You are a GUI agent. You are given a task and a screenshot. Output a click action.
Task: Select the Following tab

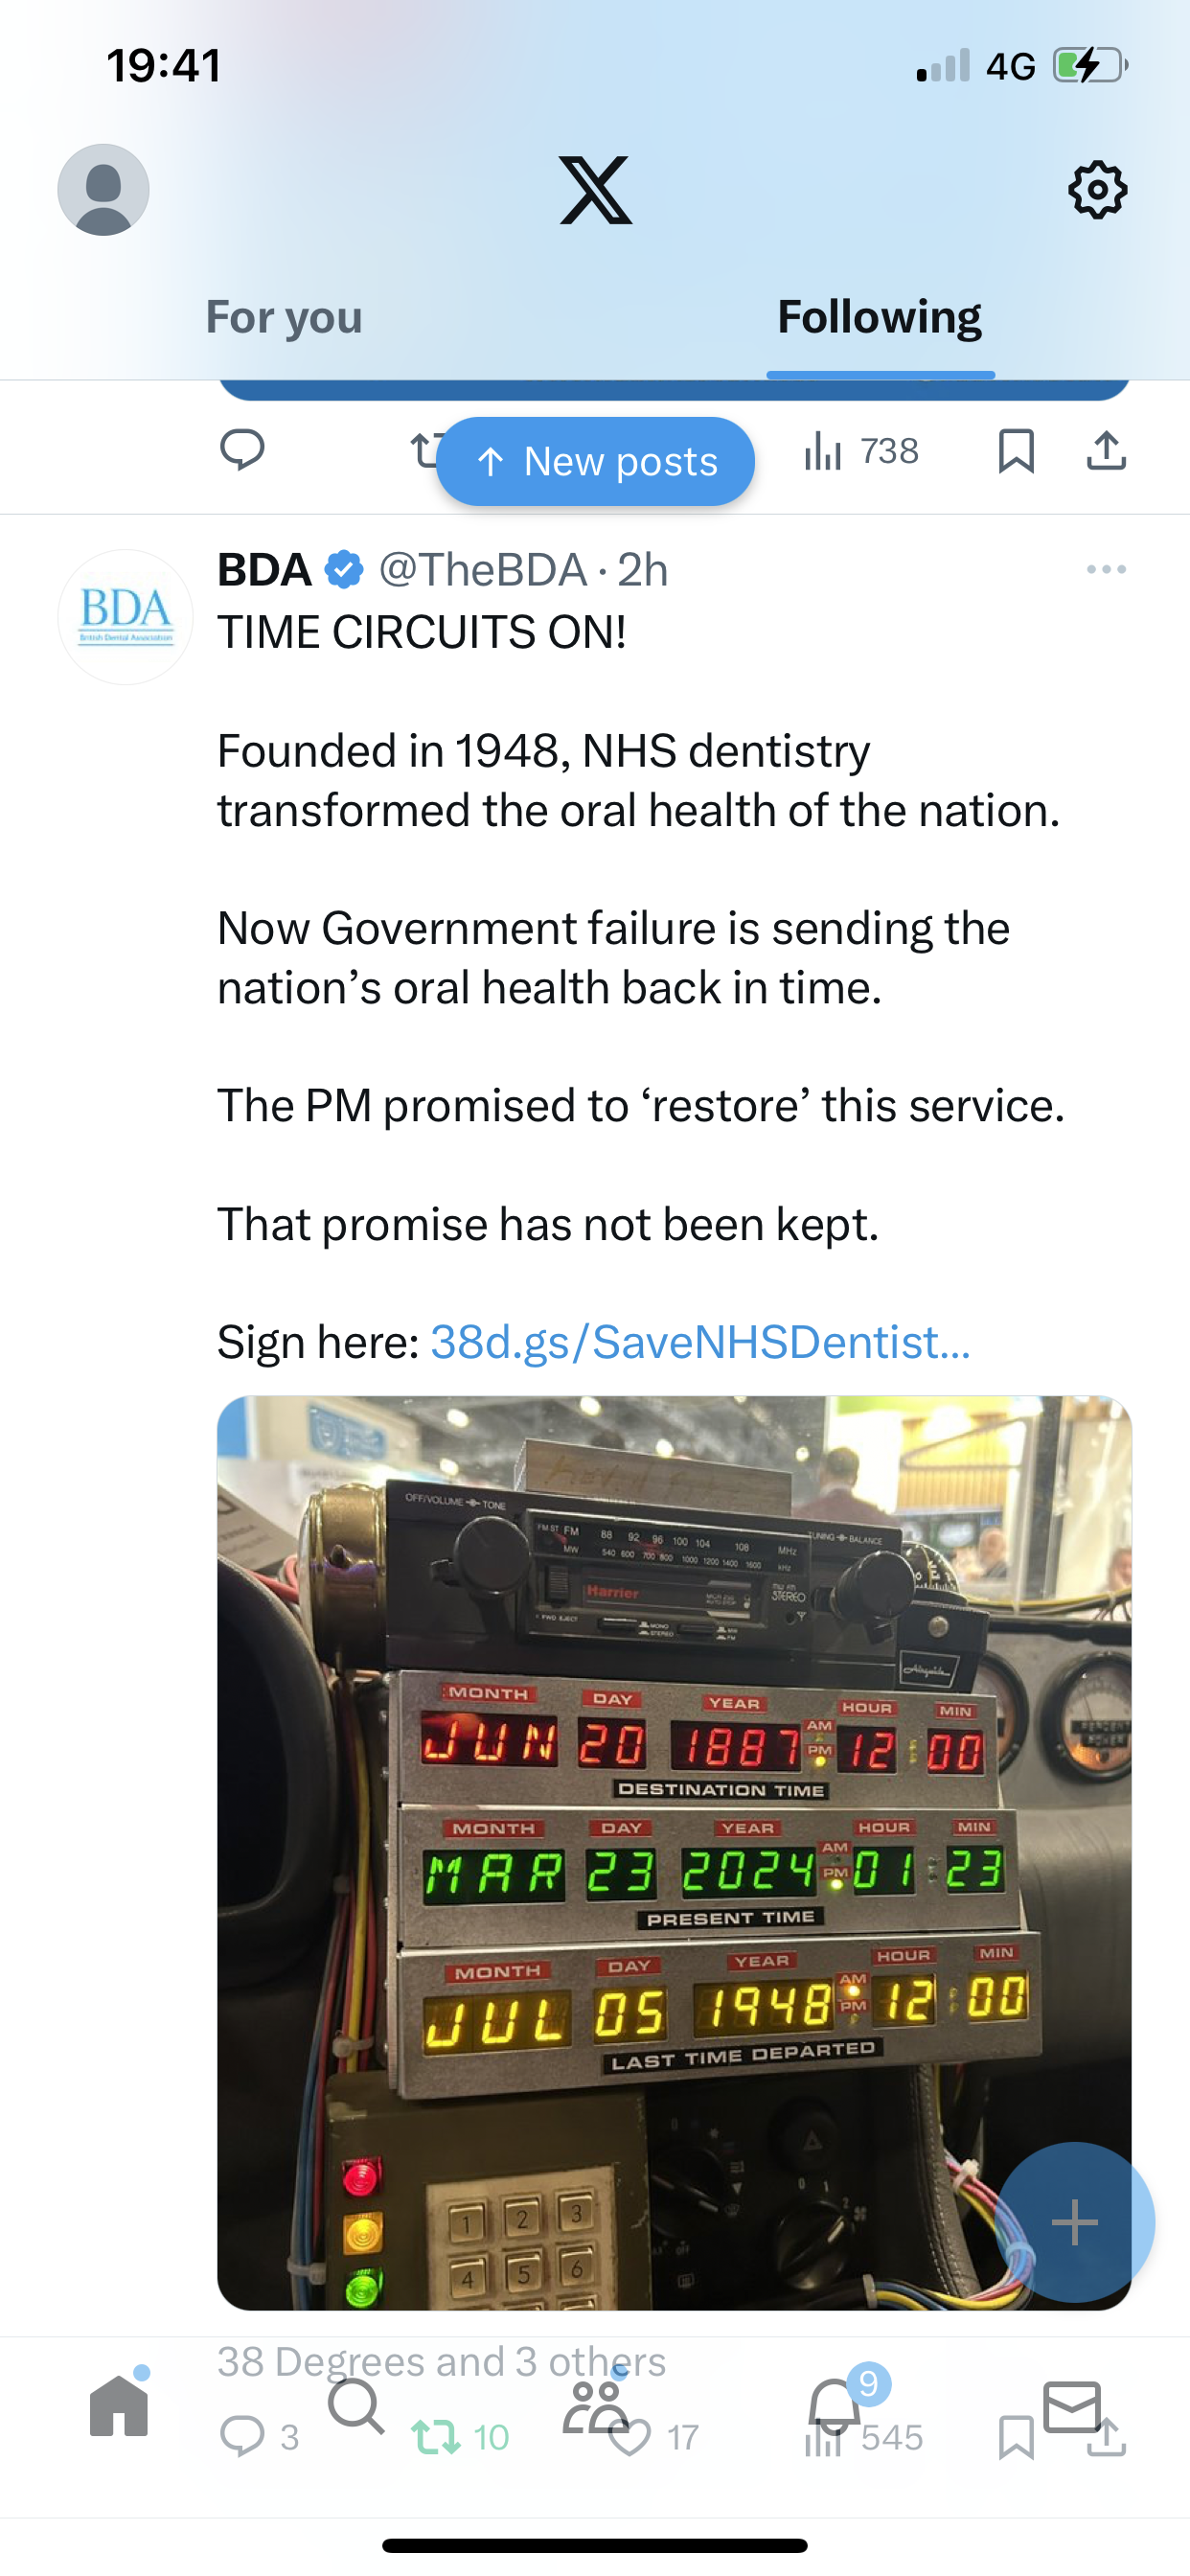880,317
